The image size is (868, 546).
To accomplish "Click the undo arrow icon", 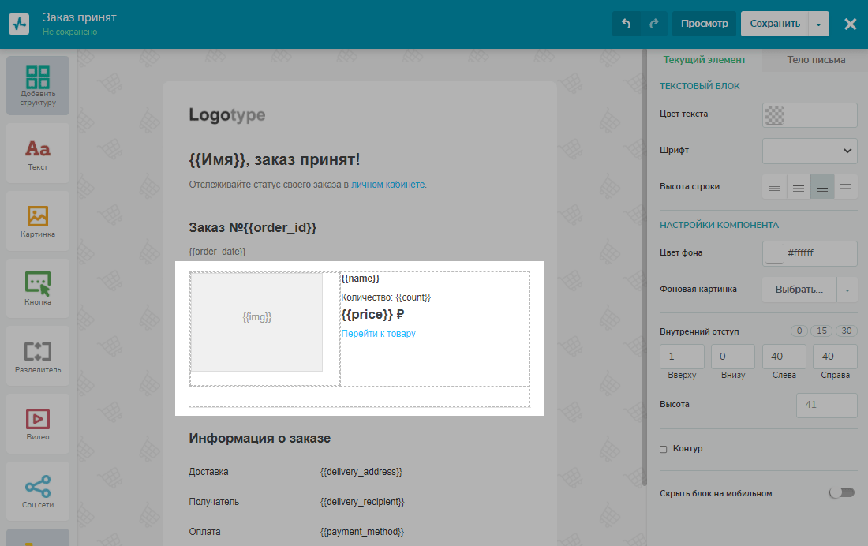I will [627, 24].
